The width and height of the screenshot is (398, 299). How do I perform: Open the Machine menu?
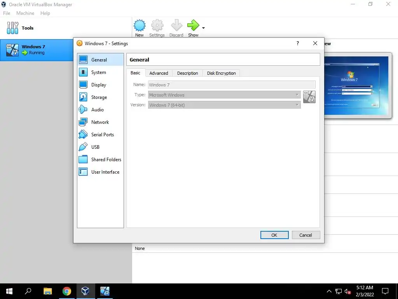25,13
